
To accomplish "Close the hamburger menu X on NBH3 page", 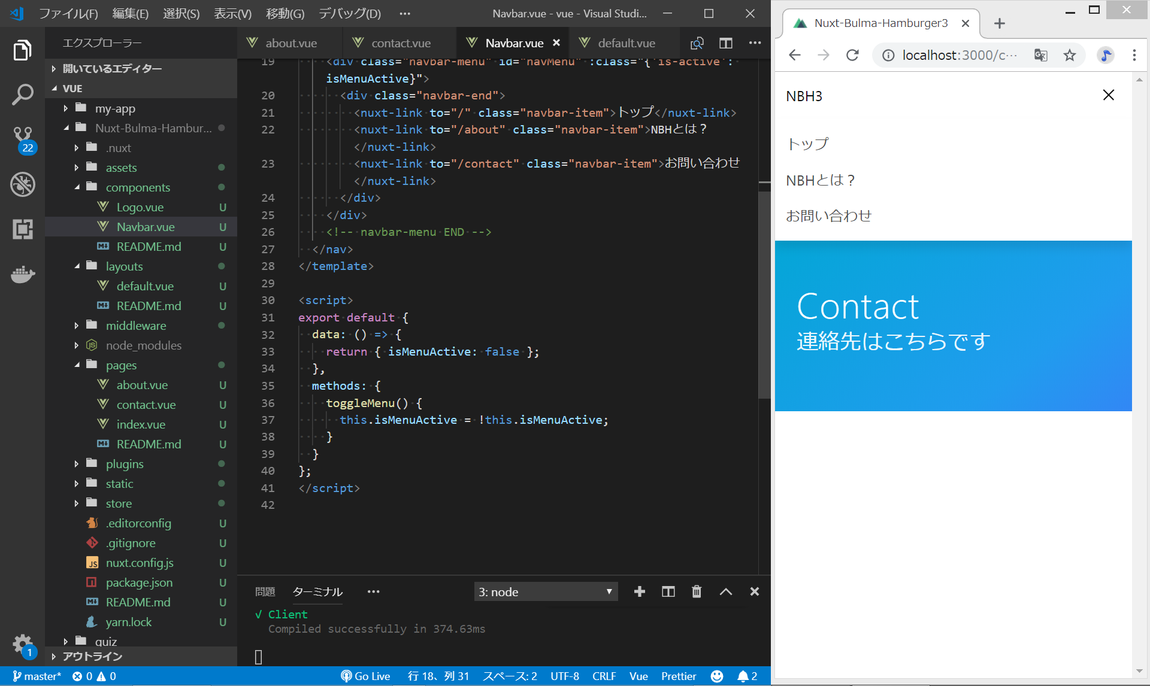I will coord(1109,95).
